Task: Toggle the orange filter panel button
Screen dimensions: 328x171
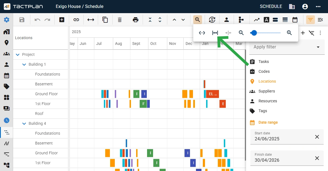Action: click(x=311, y=20)
